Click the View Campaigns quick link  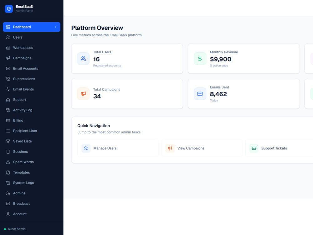(x=202, y=148)
